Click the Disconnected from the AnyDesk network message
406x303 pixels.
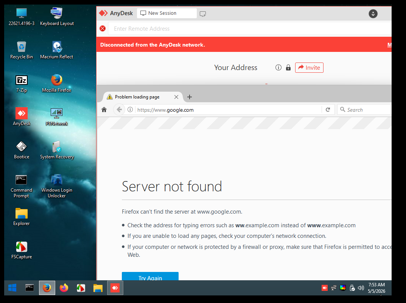coord(152,45)
